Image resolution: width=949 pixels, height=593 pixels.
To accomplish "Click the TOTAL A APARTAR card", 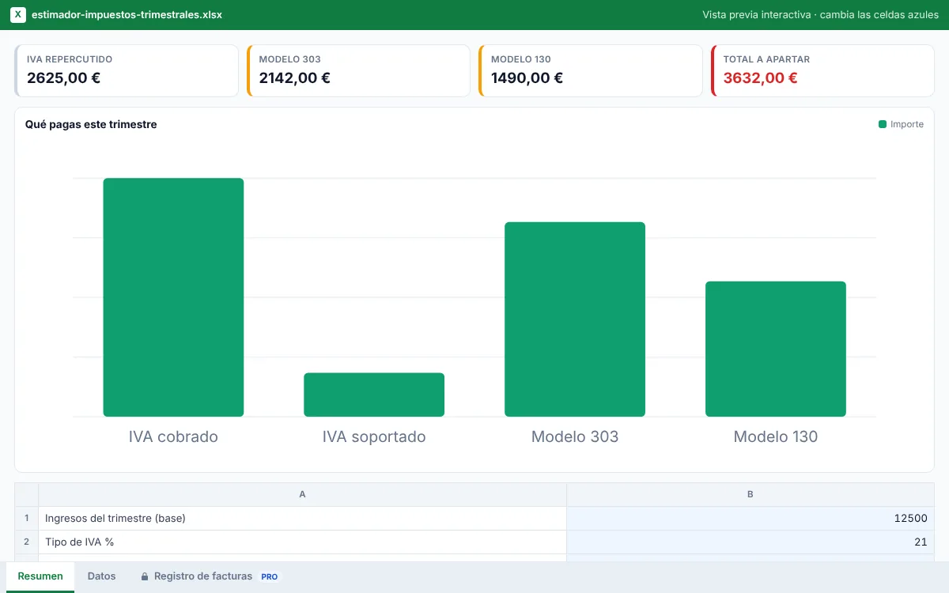I will pyautogui.click(x=822, y=70).
